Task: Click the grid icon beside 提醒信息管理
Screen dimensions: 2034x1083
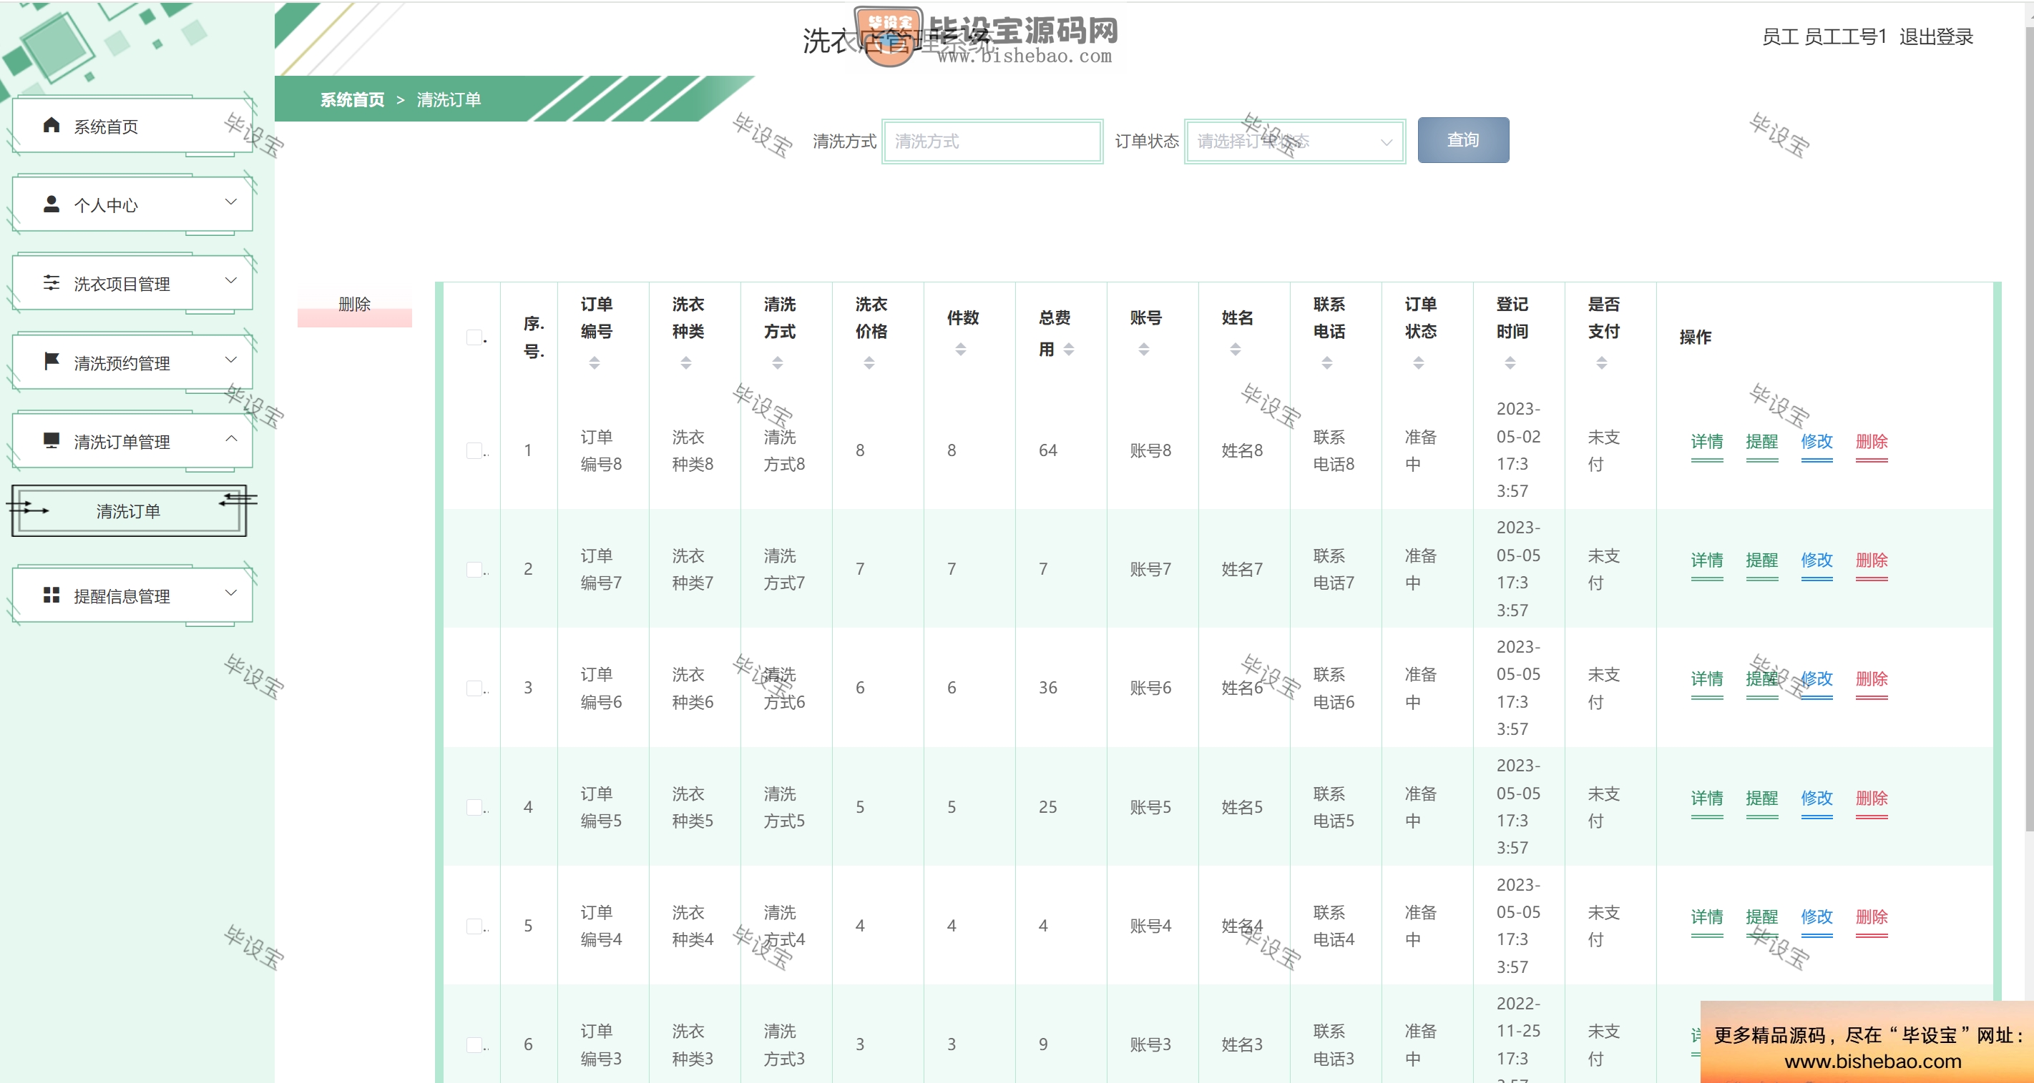Action: [52, 595]
